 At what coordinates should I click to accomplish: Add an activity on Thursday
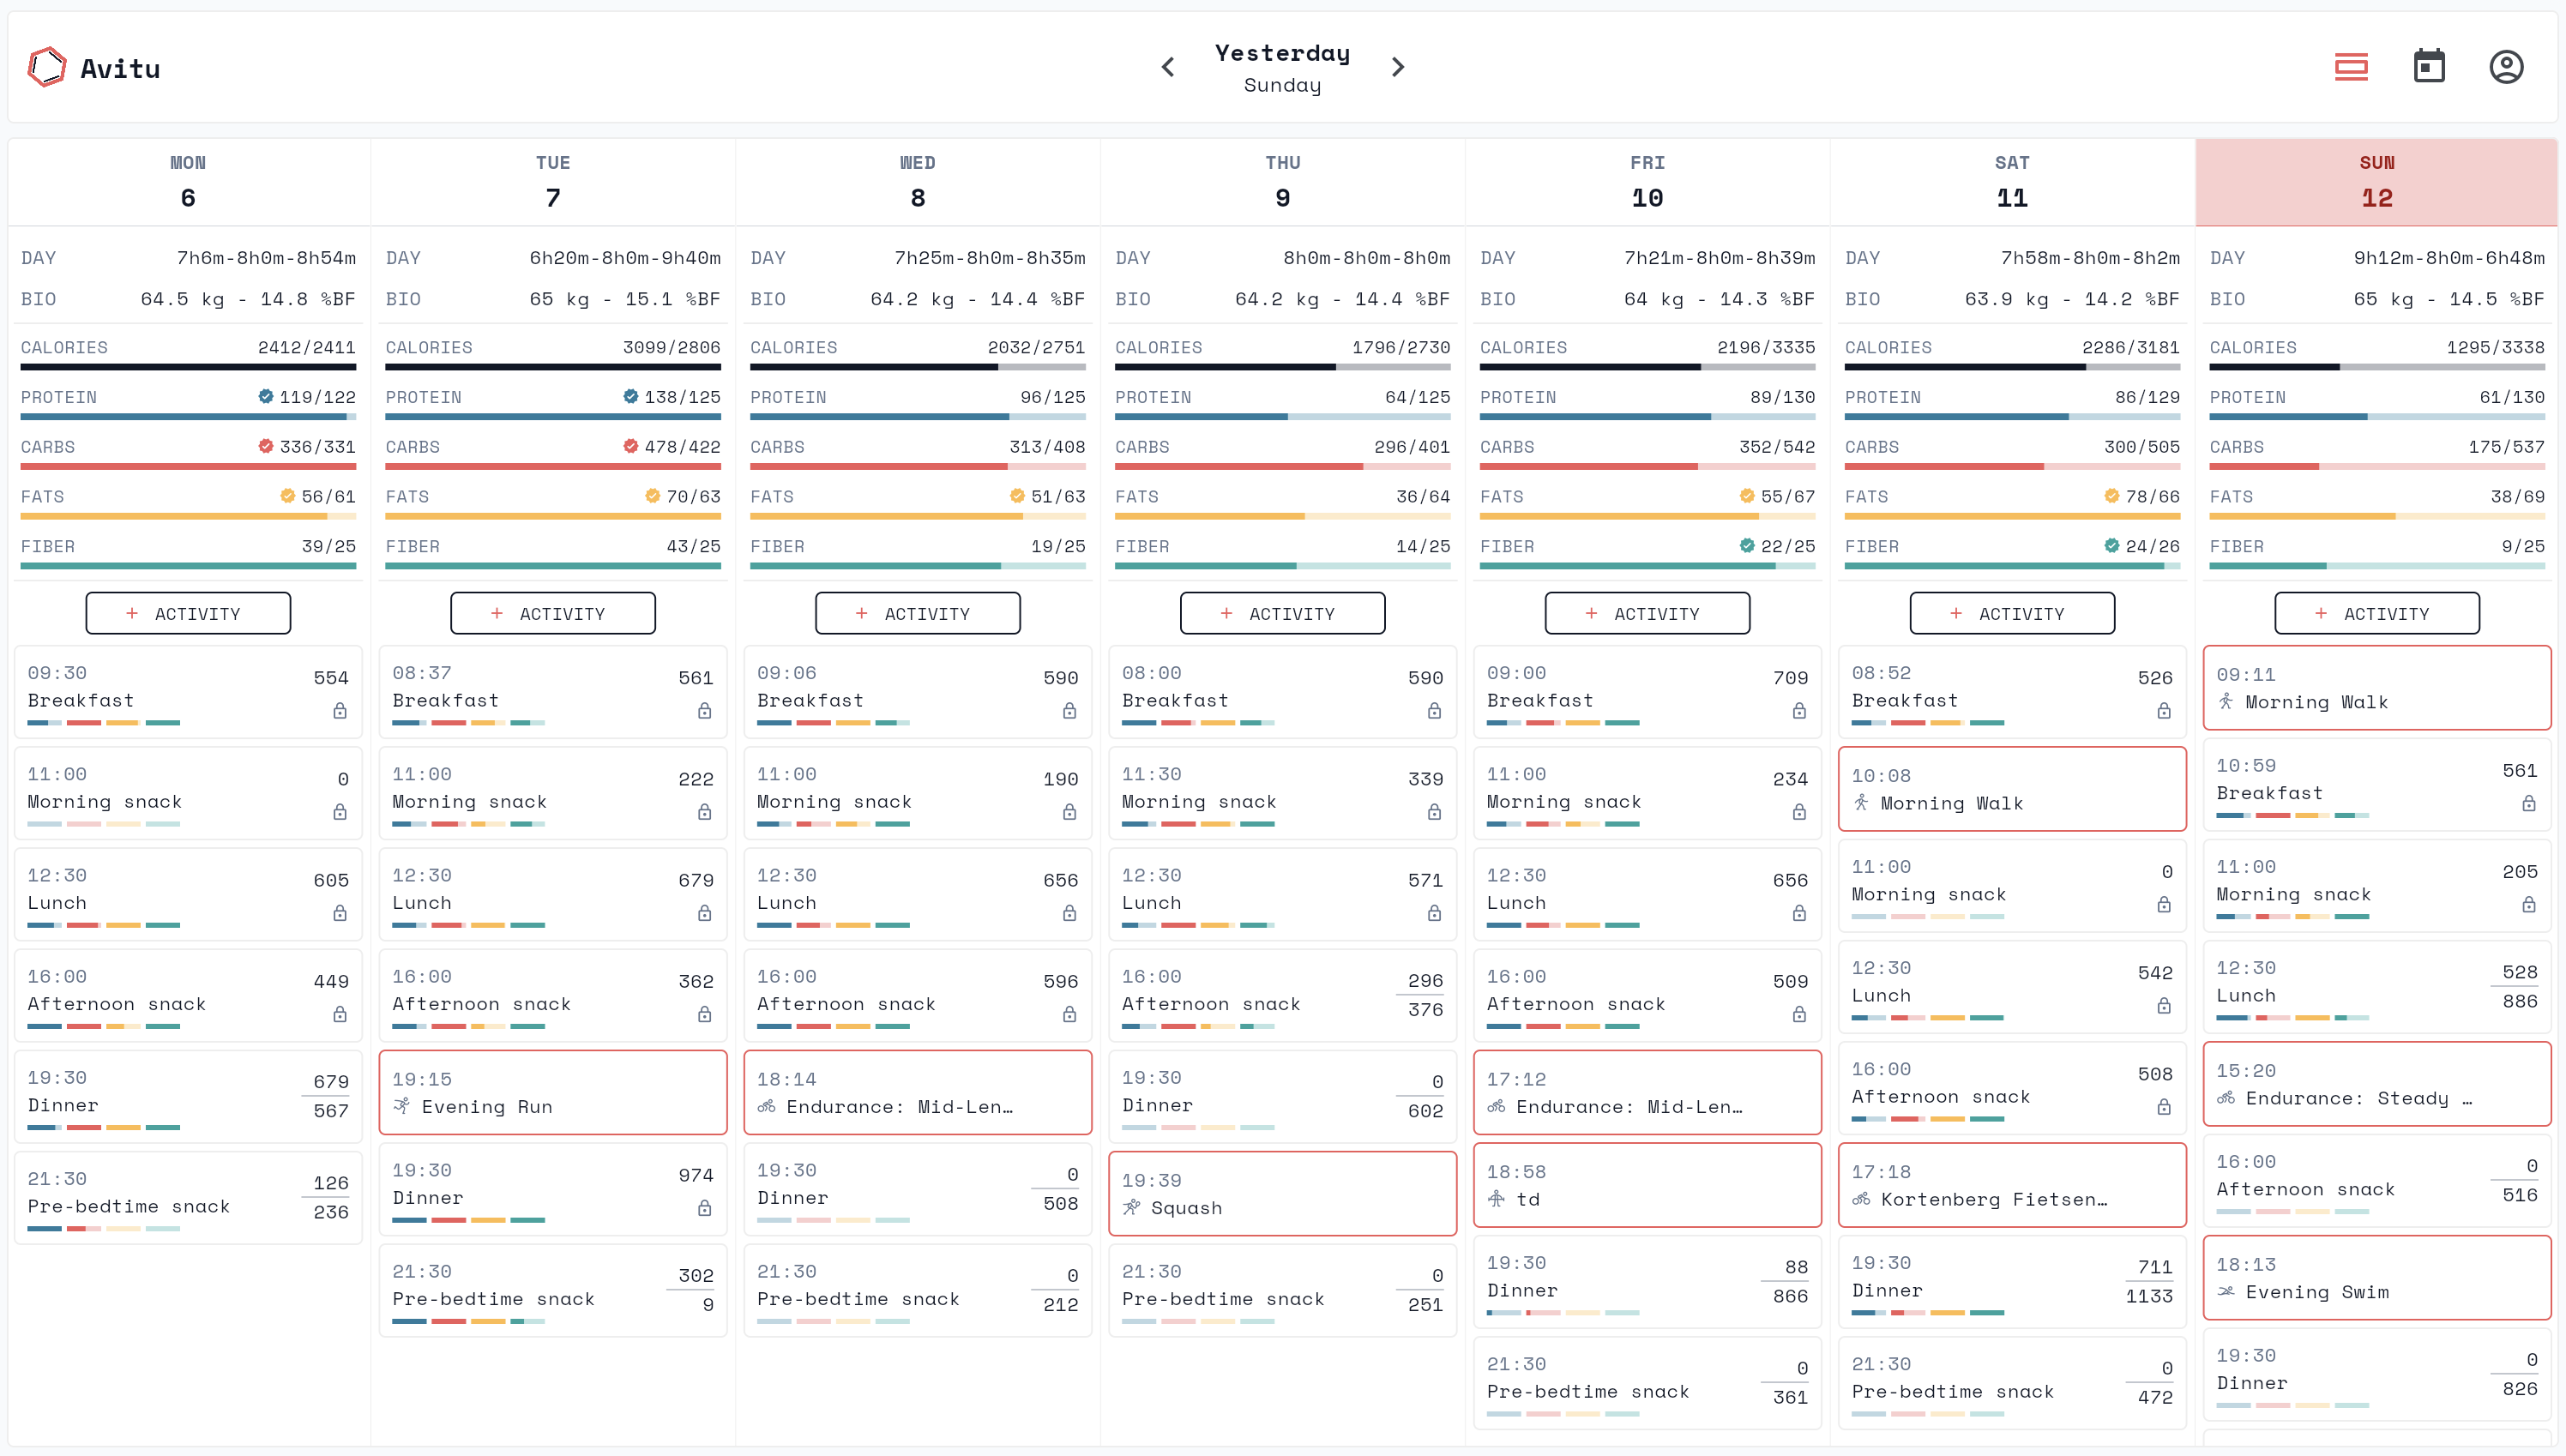(x=1283, y=613)
